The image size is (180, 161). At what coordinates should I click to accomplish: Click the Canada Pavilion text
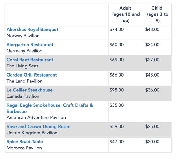(x=23, y=96)
